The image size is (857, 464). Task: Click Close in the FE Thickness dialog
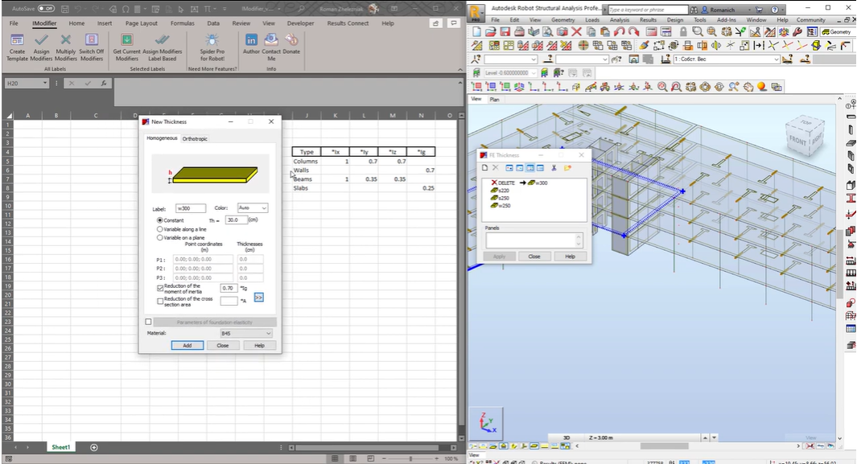[534, 256]
